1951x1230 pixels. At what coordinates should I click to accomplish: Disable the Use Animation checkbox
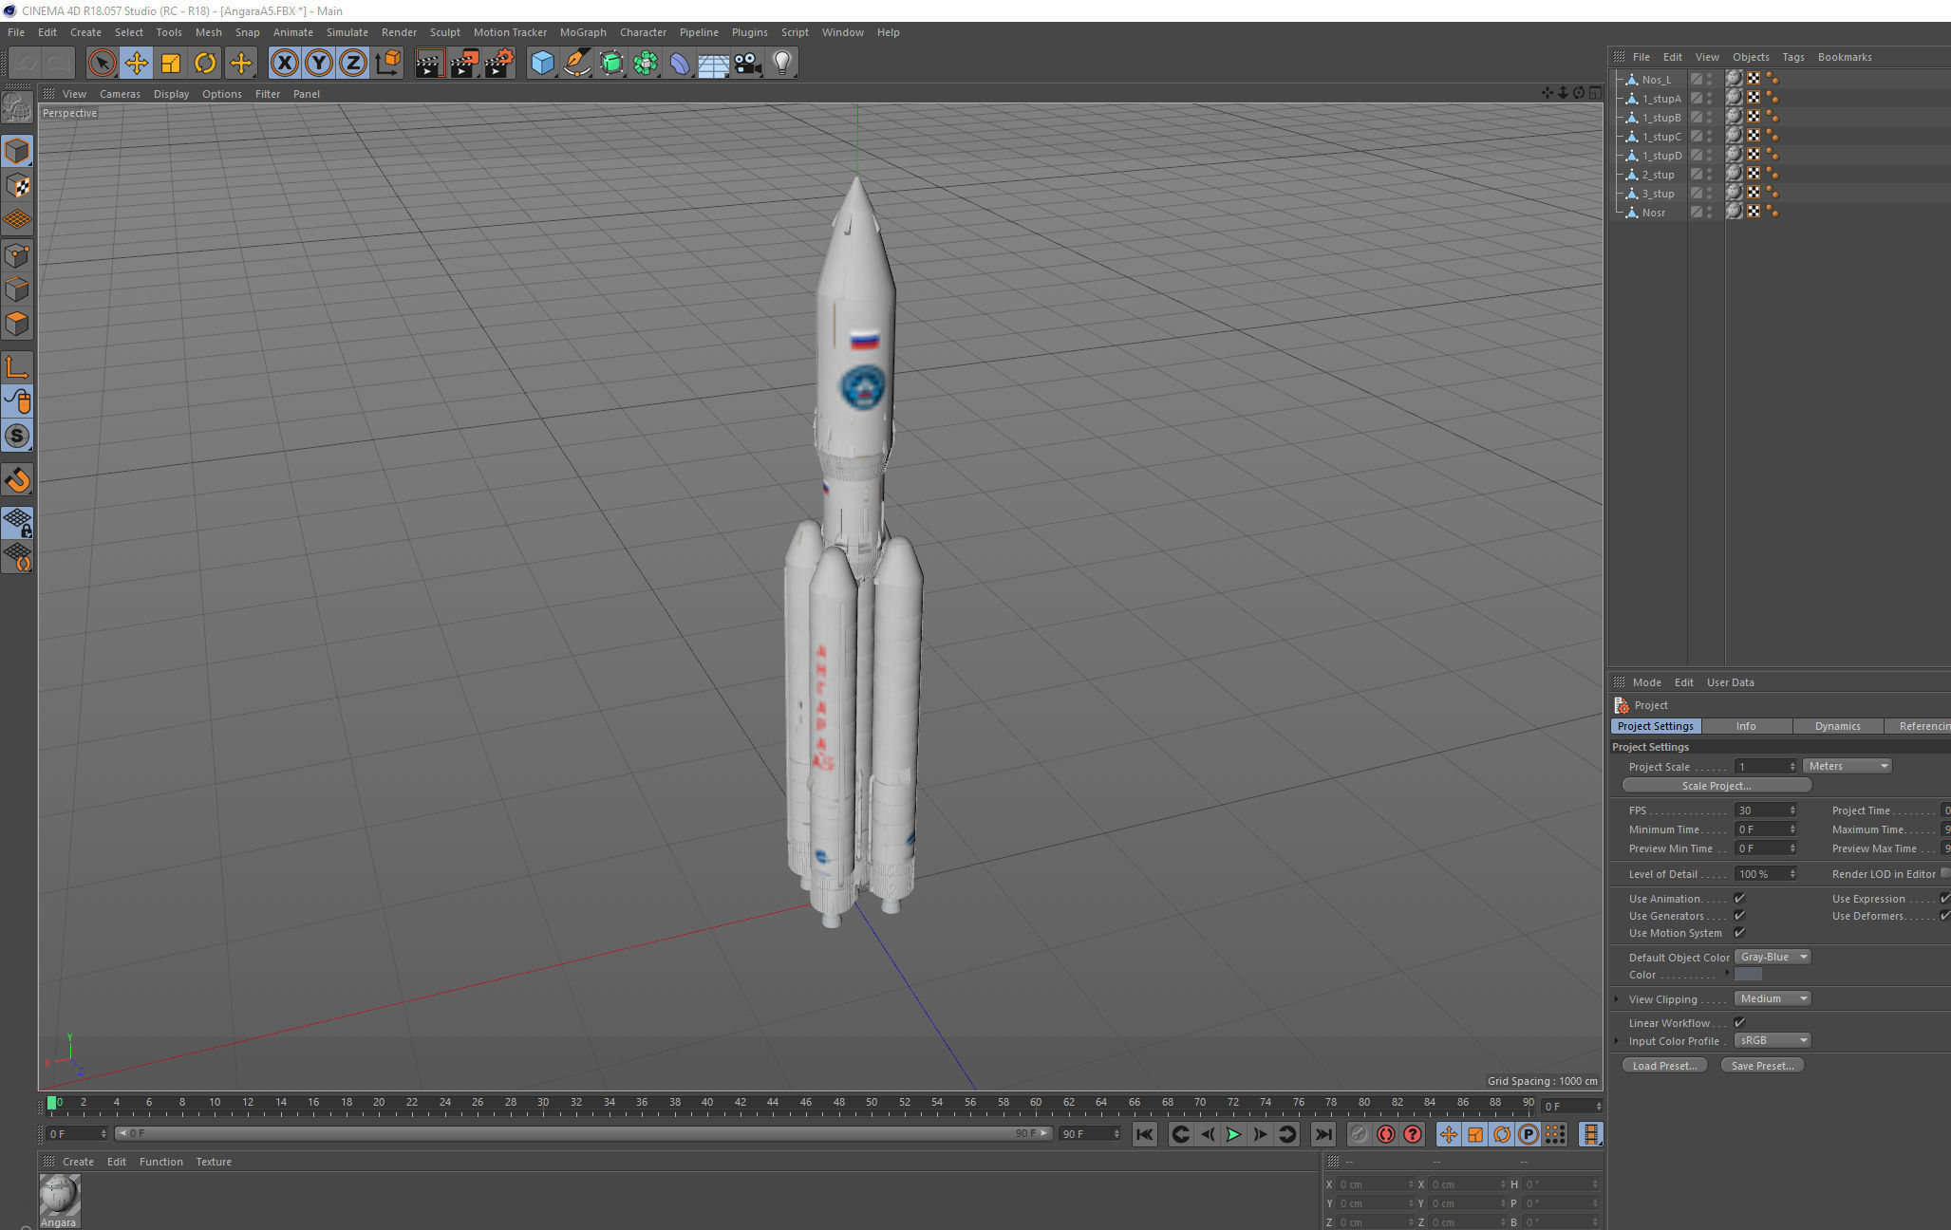1739,898
